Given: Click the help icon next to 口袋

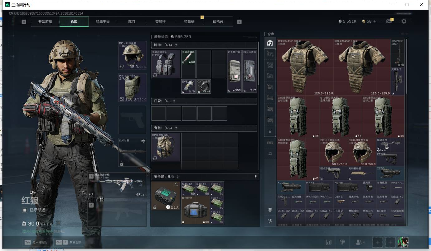Looking at the screenshot, I should (x=174, y=101).
